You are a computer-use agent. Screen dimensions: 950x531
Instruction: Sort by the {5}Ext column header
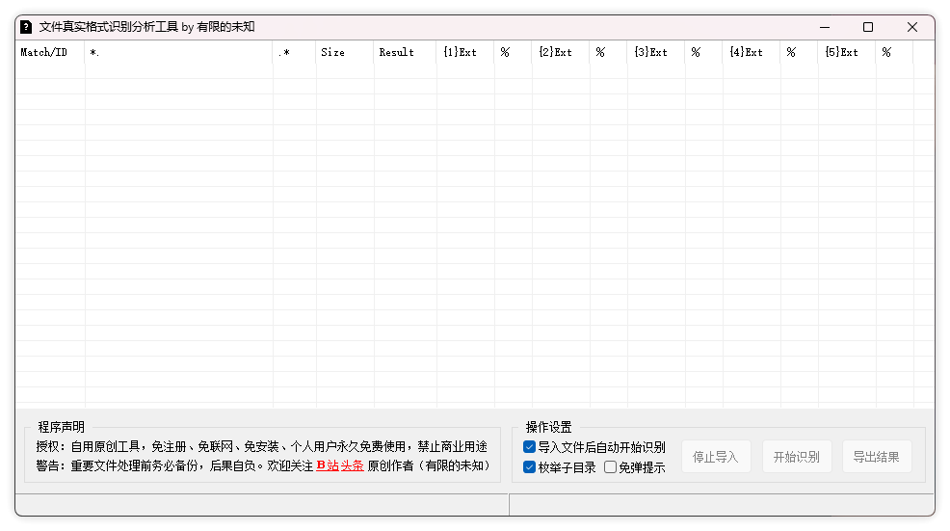point(846,52)
